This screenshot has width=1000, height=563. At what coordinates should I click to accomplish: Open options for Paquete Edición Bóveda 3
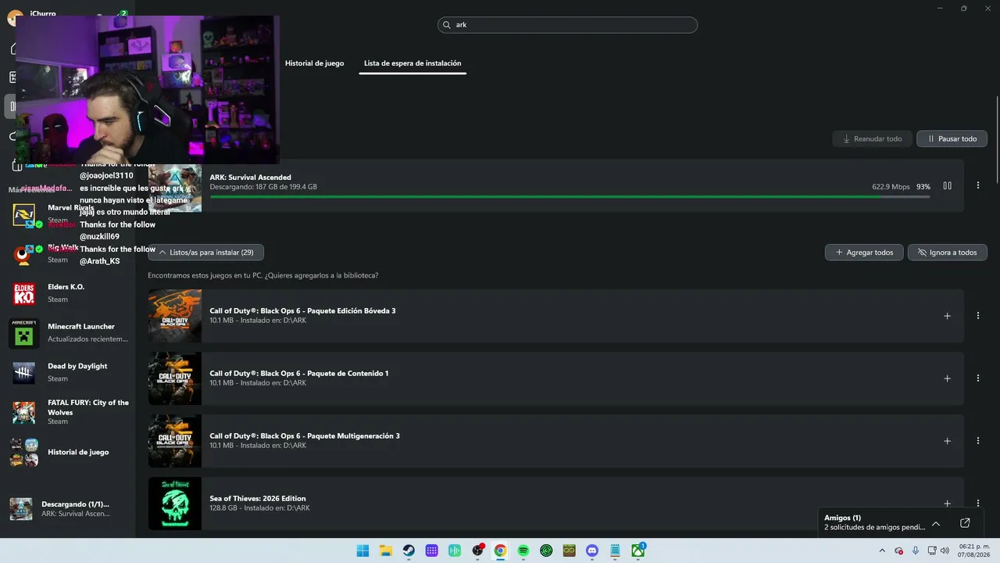coord(978,316)
